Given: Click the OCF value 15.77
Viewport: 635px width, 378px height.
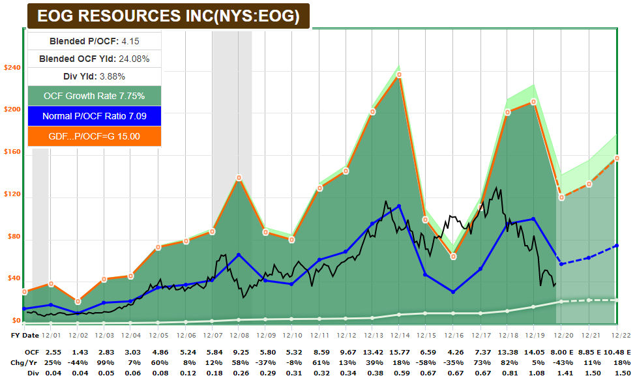Looking at the screenshot, I should click(399, 353).
